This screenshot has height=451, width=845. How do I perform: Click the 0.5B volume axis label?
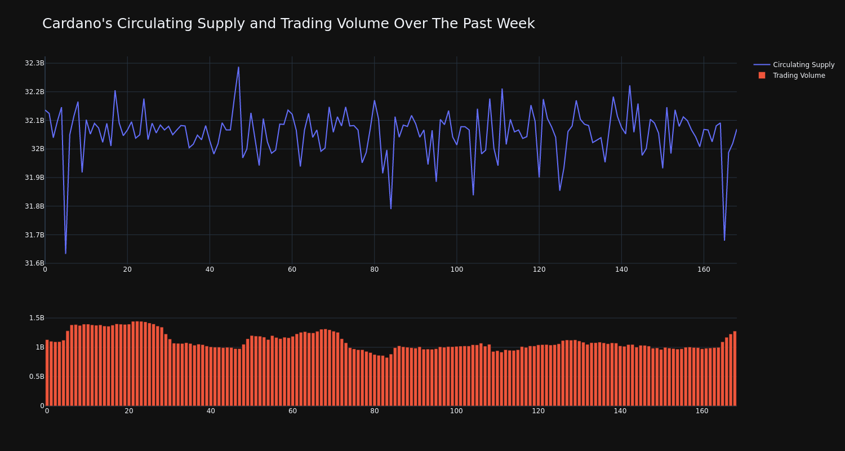click(x=37, y=377)
